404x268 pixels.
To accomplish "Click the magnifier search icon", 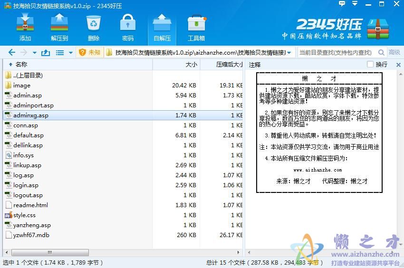I will coord(381,53).
